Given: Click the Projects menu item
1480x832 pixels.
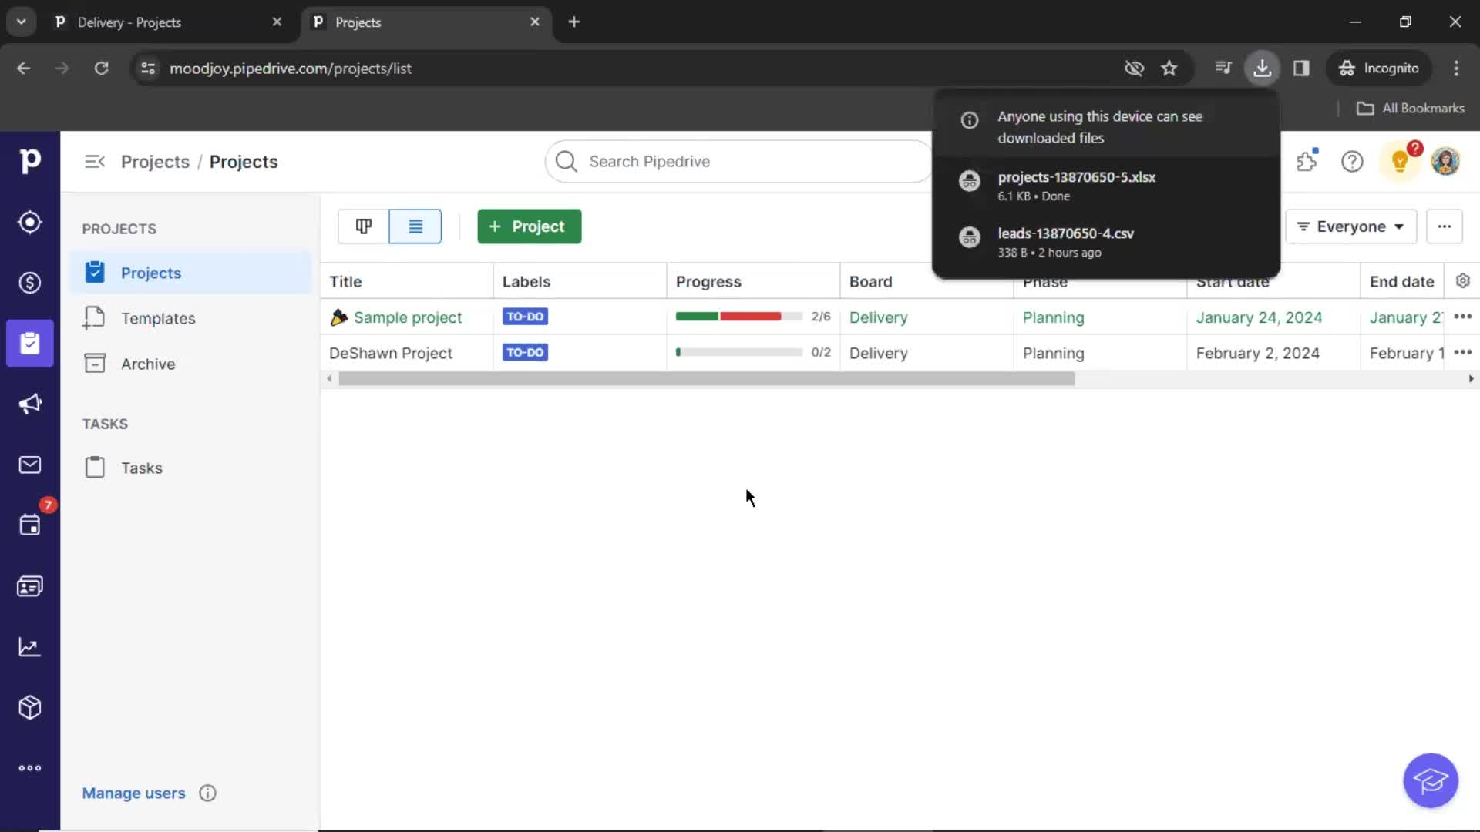Looking at the screenshot, I should point(151,272).
